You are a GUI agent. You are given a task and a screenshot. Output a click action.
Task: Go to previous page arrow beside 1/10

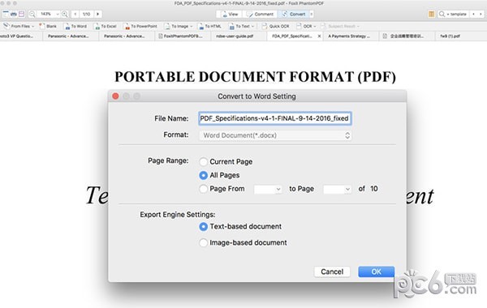(x=75, y=14)
